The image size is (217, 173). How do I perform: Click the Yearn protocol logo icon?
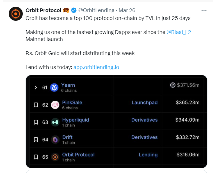tap(54, 87)
